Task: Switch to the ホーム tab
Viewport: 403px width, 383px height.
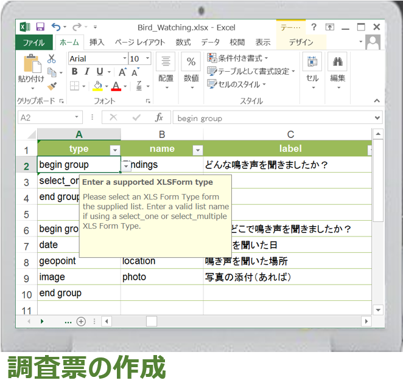Action: 69,43
